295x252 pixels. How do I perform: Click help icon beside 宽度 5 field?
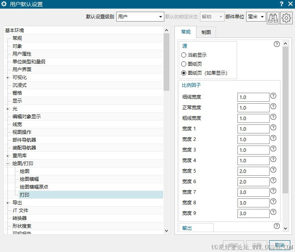pyautogui.click(x=273, y=170)
